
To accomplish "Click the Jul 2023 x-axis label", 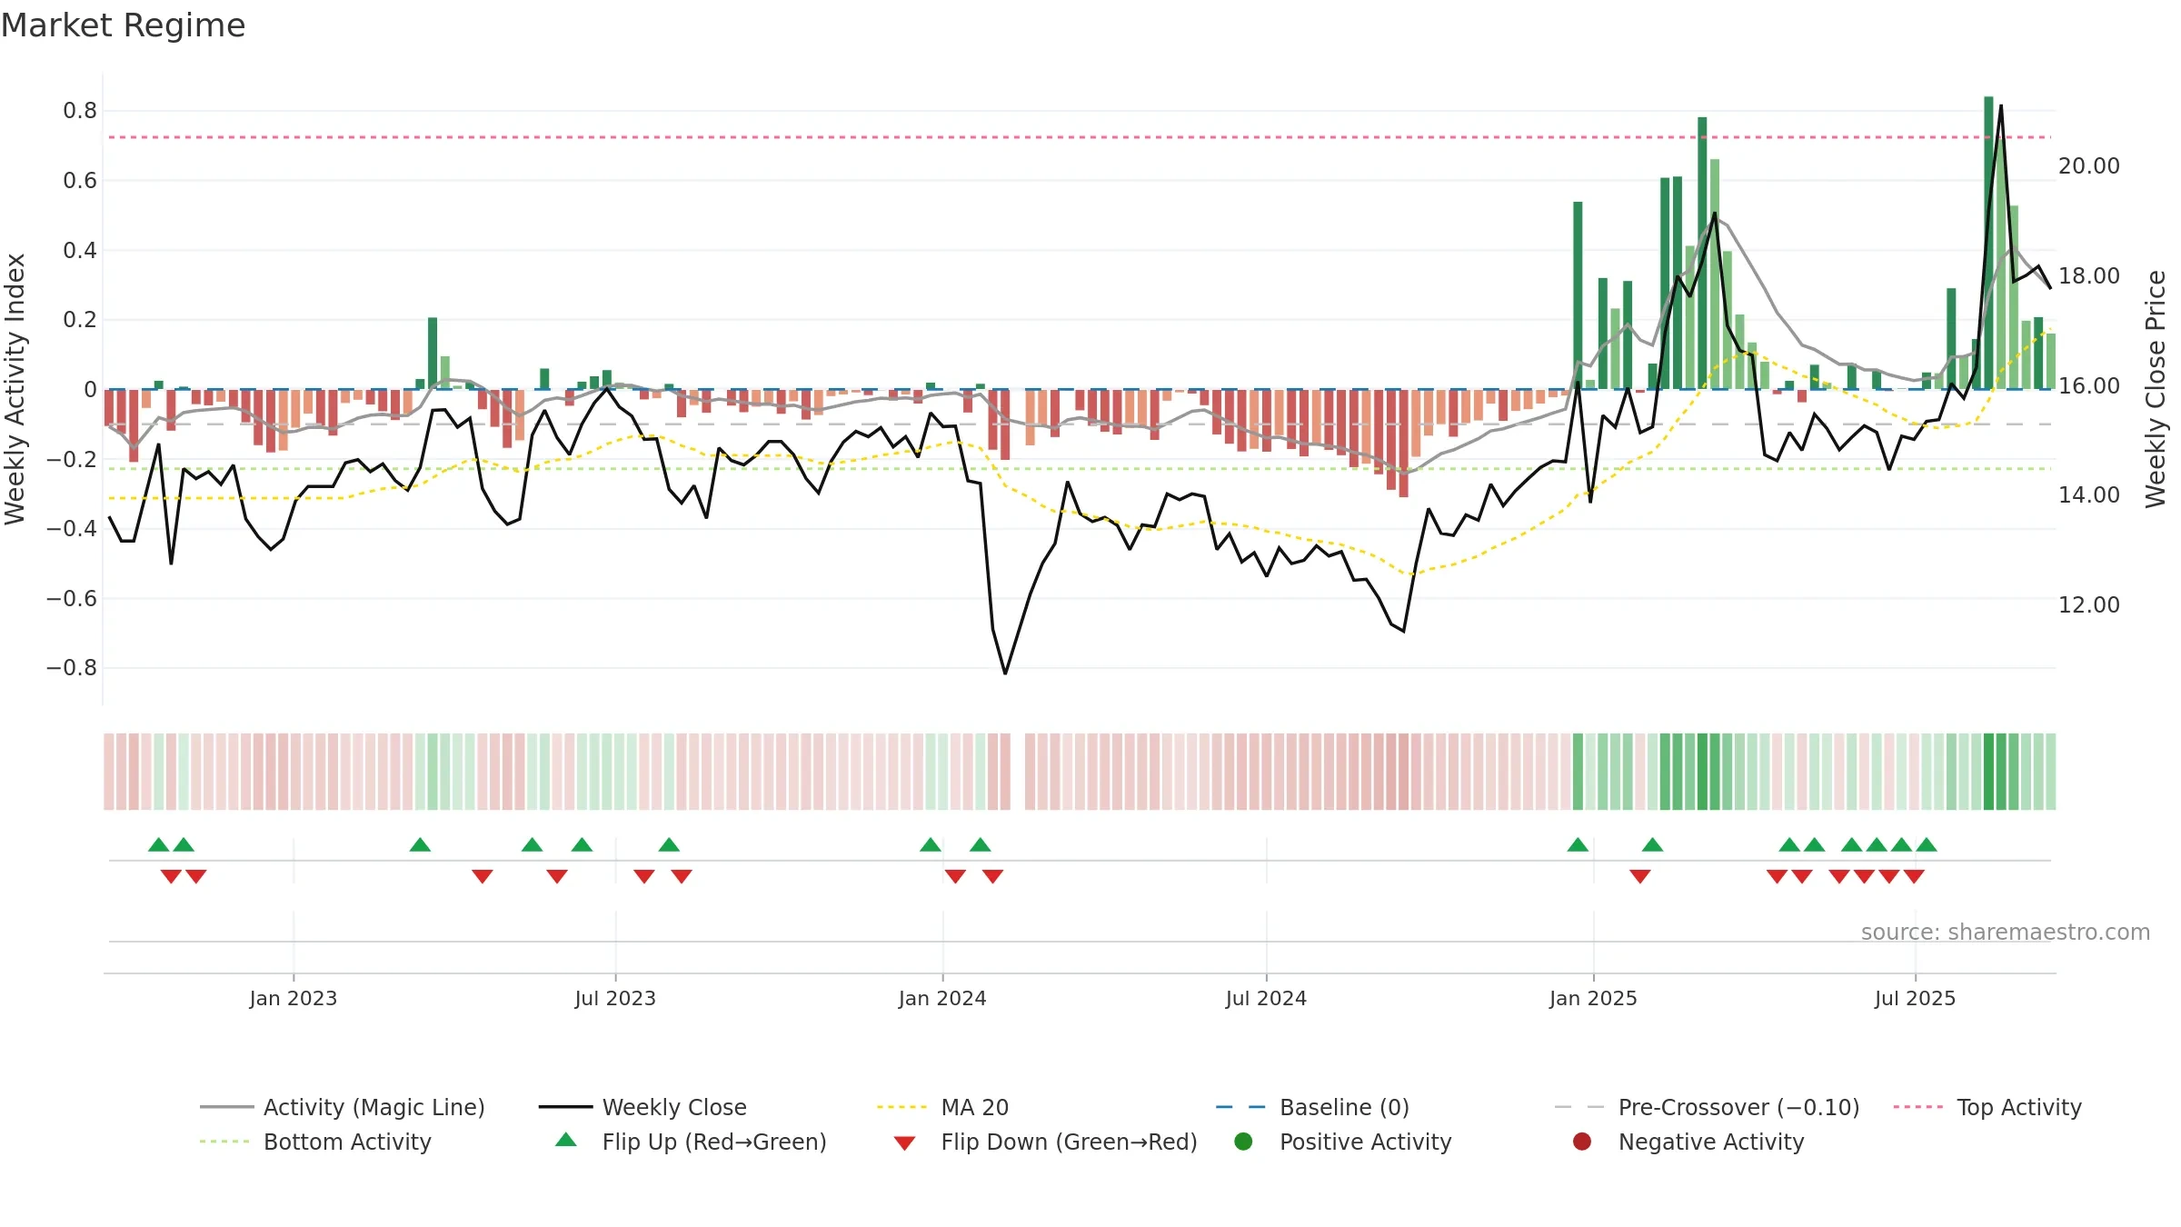I will (x=615, y=998).
